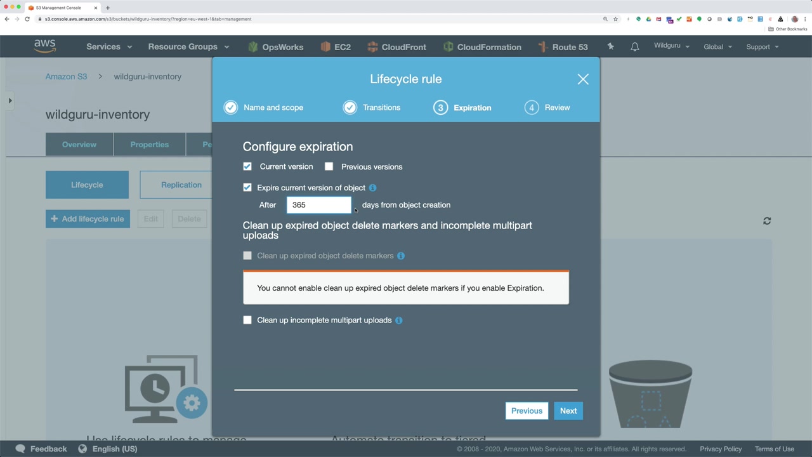Open the Global region dropdown
Viewport: 812px width, 457px height.
pos(718,47)
